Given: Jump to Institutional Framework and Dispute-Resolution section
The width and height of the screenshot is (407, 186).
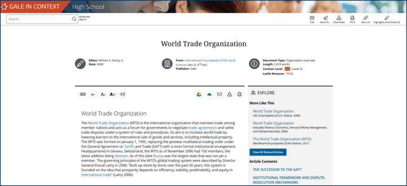Looking at the screenshot, I should [x=289, y=180].
